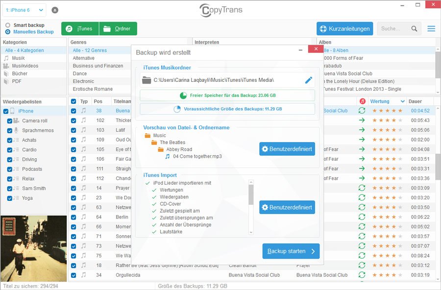Click the music note icon of track 34
Viewport: 441px width, 290px height.
(x=83, y=275)
